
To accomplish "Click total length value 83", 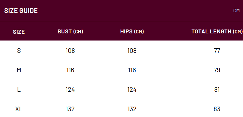I will 217,109.
